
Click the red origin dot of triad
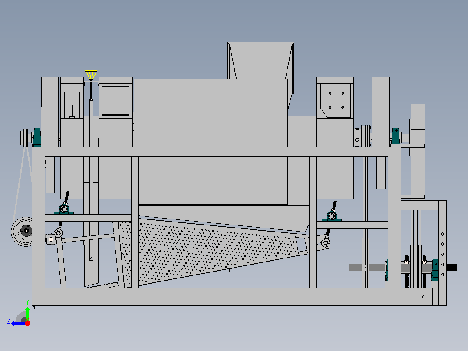[27, 323]
